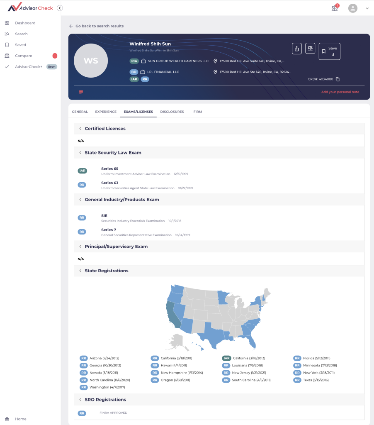This screenshot has width=374, height=425.
Task: Open notifications via the scales icon with badge
Action: (335, 8)
